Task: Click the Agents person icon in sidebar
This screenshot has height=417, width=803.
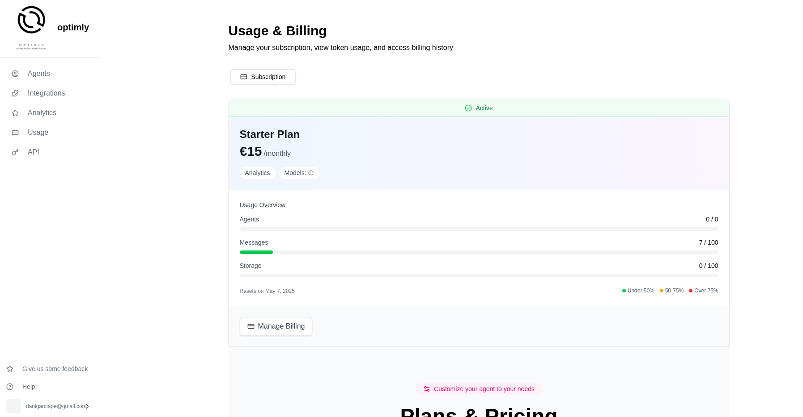Action: (15, 74)
